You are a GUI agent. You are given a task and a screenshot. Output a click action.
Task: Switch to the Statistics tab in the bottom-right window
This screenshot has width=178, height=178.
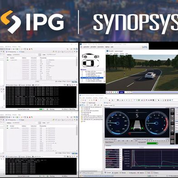[x=141, y=173]
